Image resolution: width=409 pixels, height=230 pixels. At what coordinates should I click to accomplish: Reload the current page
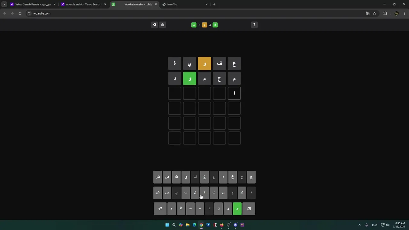pos(20,13)
